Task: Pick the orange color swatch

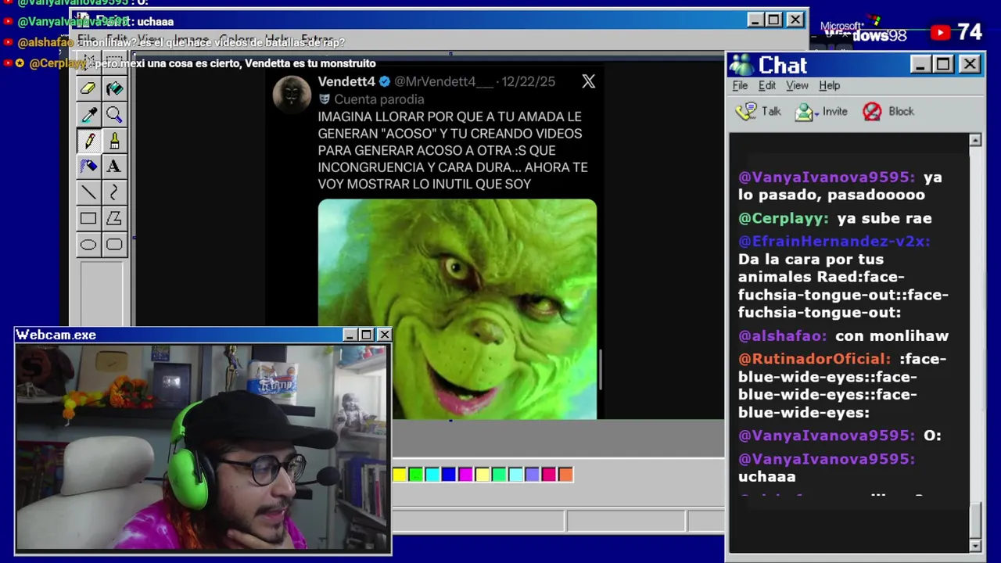Action: pos(565,474)
